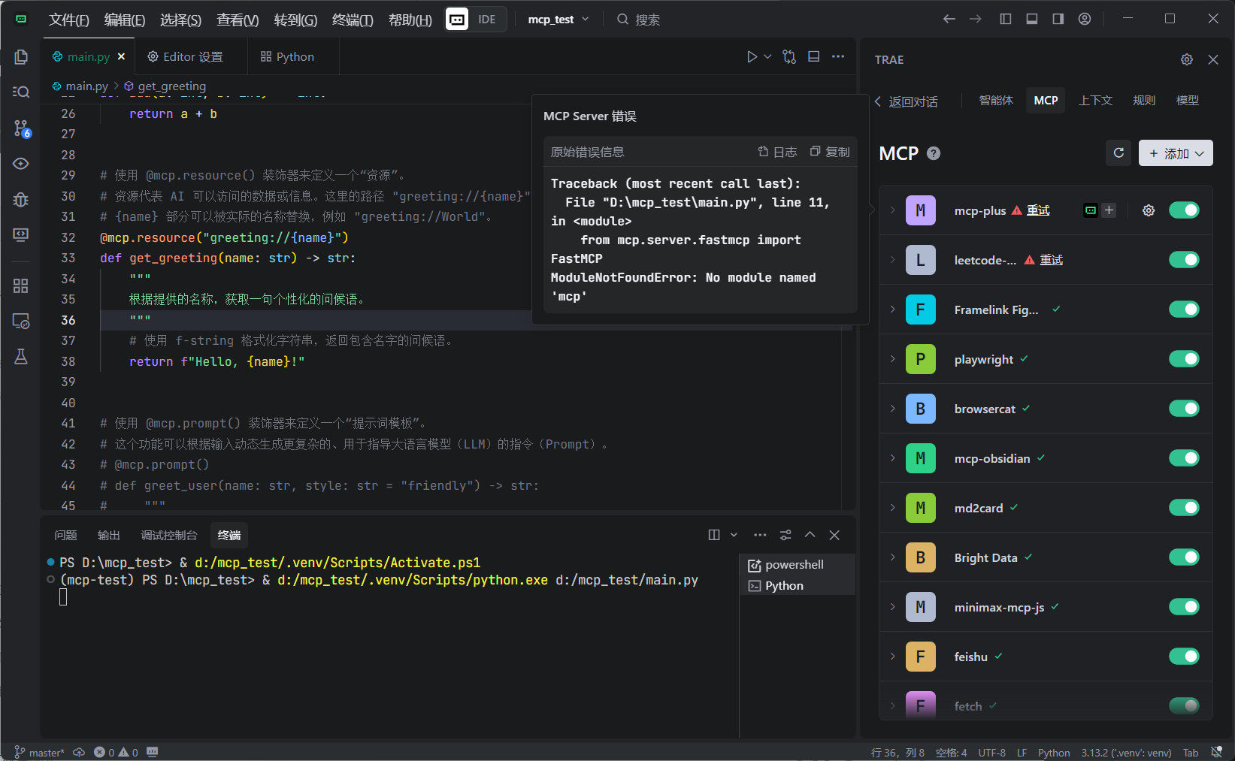Open the 添加 dropdown to add MCP
The height and width of the screenshot is (761, 1235).
click(x=1176, y=153)
